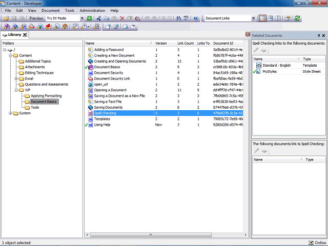Open the Document menu

[x=51, y=10]
